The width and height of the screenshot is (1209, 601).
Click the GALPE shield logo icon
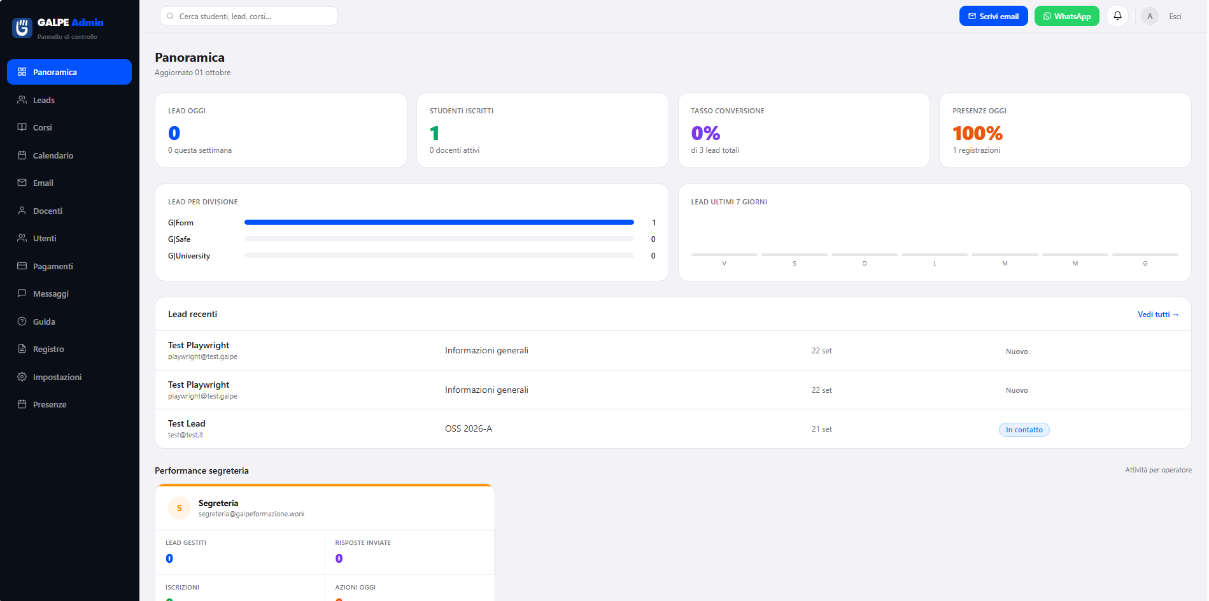coord(22,27)
